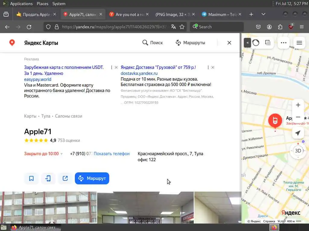
Task: Open options menu of the easypay ad
Action: (x=112, y=67)
